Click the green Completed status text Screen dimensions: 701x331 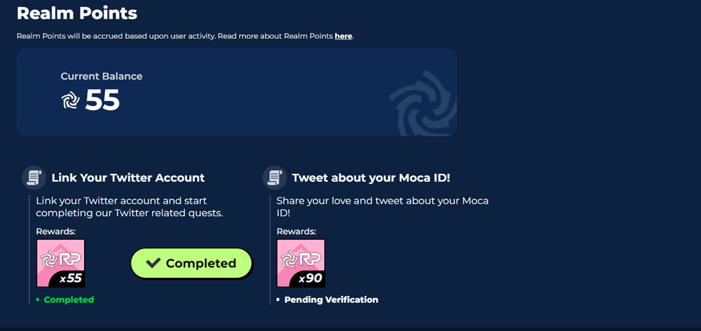(x=69, y=299)
